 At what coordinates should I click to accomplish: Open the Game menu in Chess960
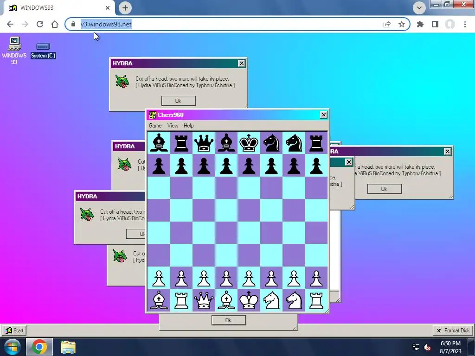click(x=155, y=126)
